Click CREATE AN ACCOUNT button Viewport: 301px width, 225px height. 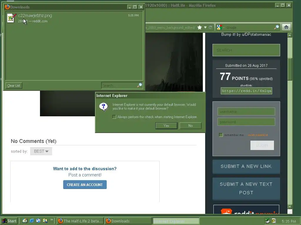(x=85, y=185)
